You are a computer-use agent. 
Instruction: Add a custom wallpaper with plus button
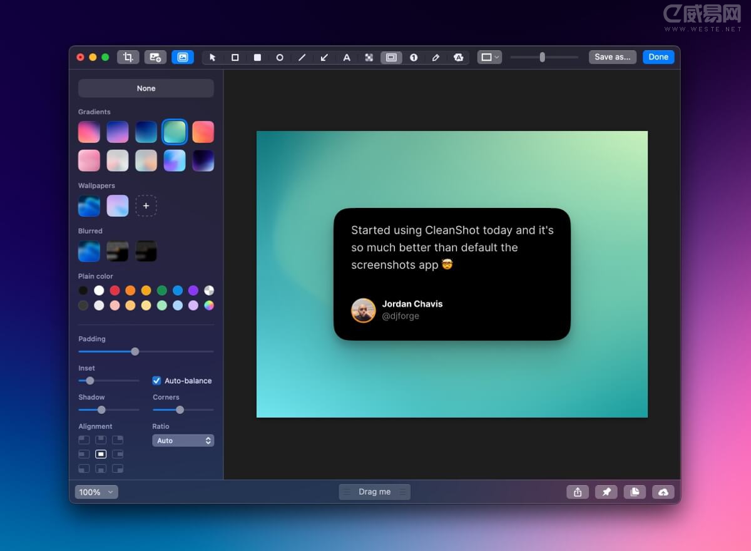coord(146,205)
